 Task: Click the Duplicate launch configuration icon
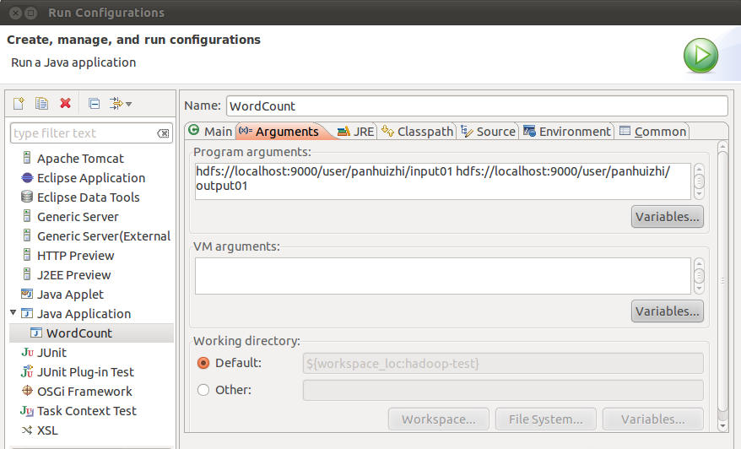41,103
